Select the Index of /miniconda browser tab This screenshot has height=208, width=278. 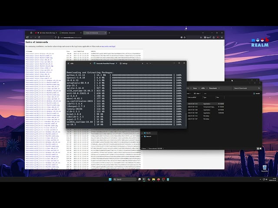pos(95,33)
